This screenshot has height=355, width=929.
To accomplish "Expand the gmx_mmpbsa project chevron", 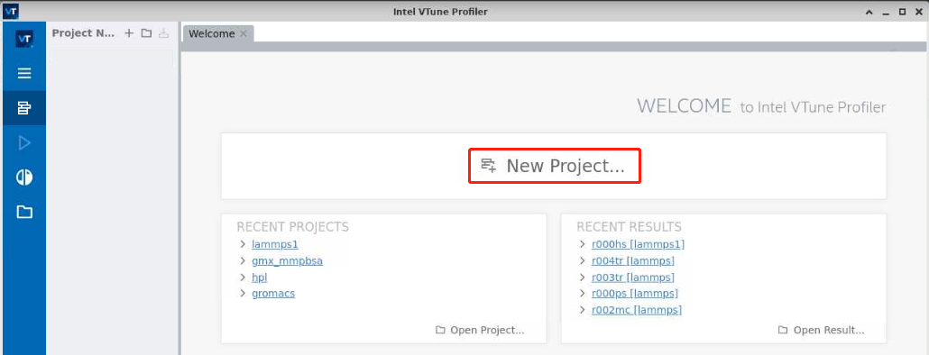I will coord(243,260).
